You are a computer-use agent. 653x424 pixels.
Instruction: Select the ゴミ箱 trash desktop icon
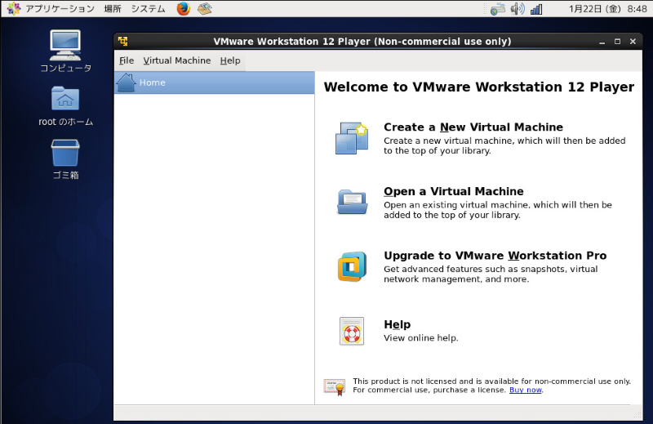[65, 159]
